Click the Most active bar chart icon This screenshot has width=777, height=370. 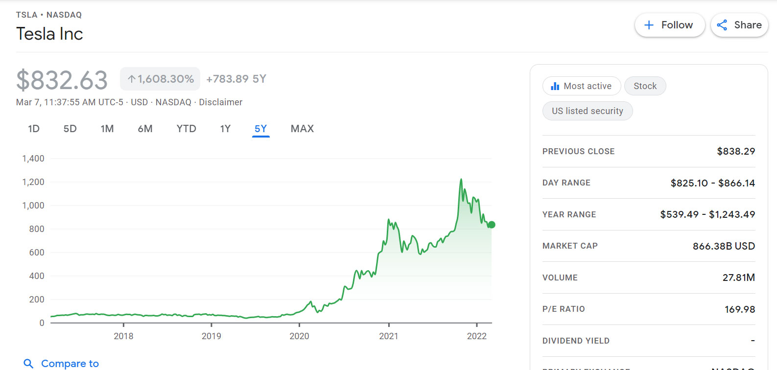pyautogui.click(x=555, y=86)
